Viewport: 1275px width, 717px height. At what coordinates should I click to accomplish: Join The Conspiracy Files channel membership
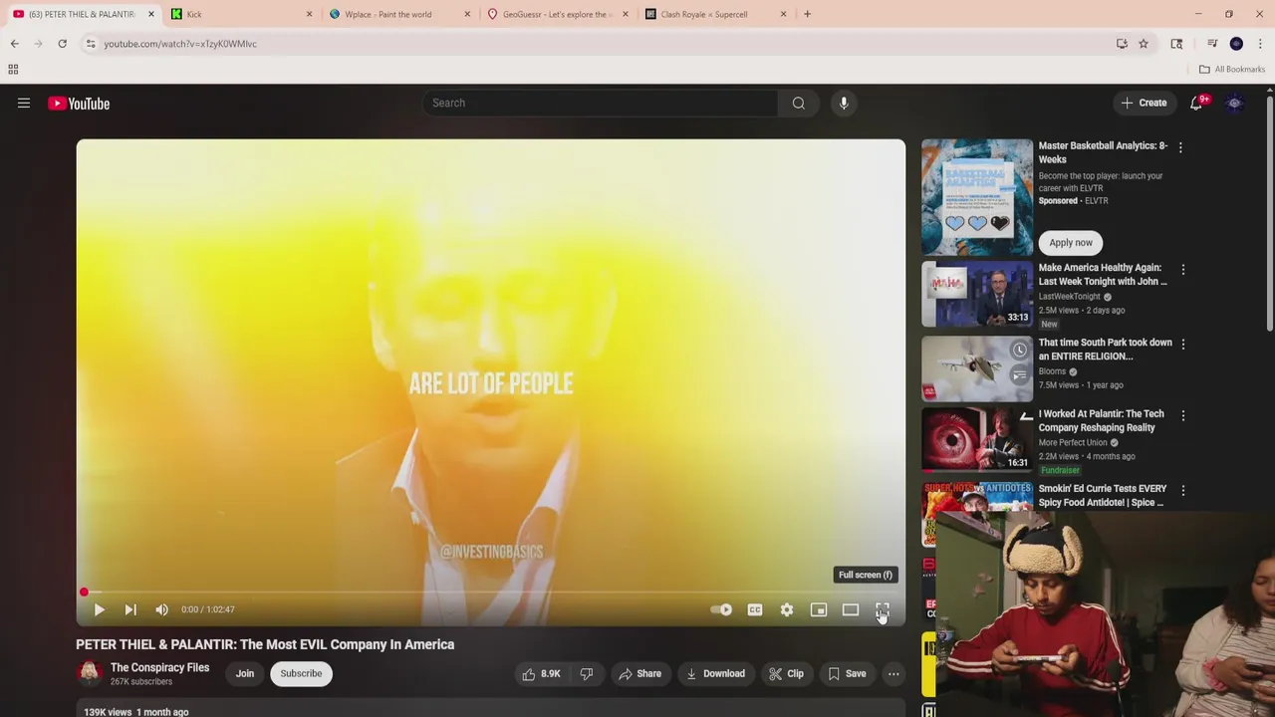[x=245, y=674]
